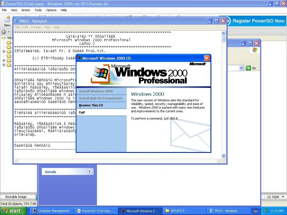This screenshot has height=215, width=287.
Task: Close the Microsoft Windows 2000 CD dialog
Action: [x=207, y=58]
